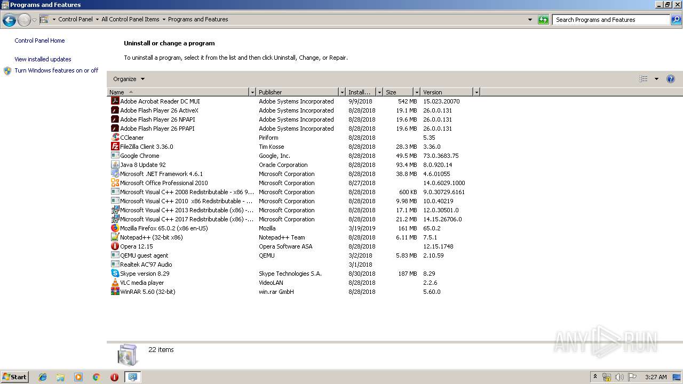
Task: Click the Opera 12.15 list icon
Action: 115,246
